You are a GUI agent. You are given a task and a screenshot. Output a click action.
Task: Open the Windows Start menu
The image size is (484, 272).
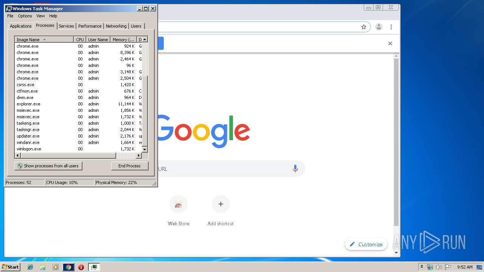(11, 267)
